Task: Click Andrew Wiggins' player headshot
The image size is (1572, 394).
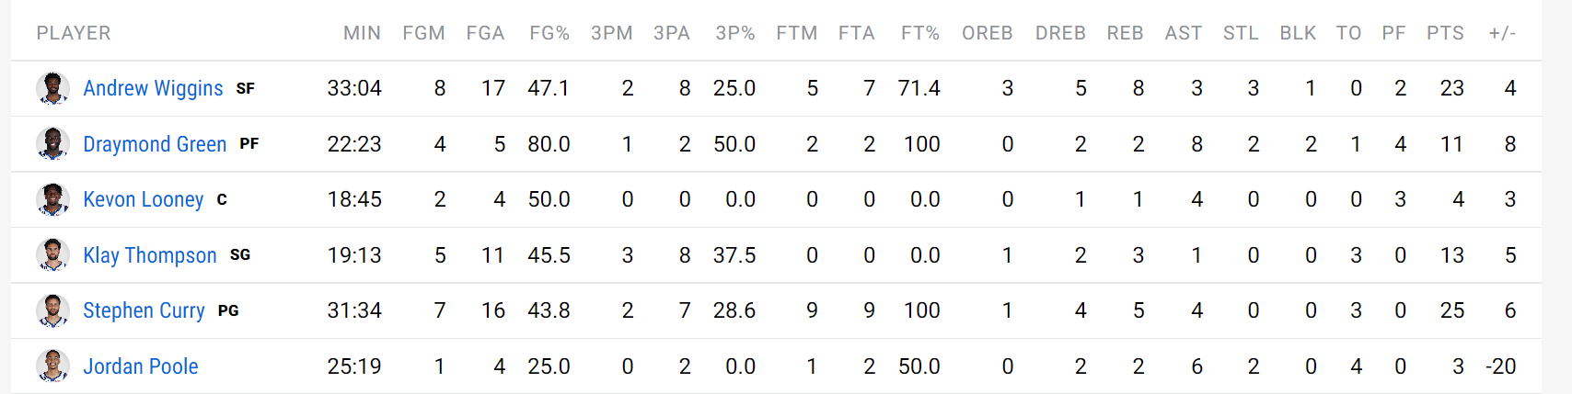Action: [x=52, y=88]
